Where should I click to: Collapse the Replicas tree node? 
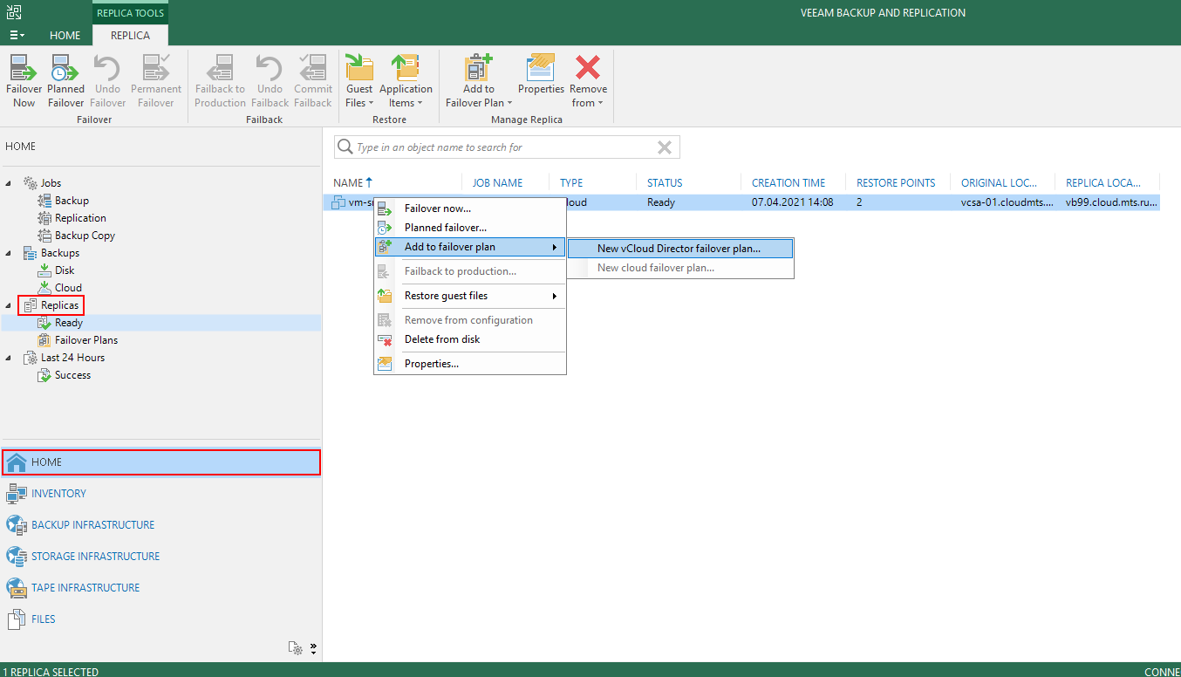click(9, 305)
